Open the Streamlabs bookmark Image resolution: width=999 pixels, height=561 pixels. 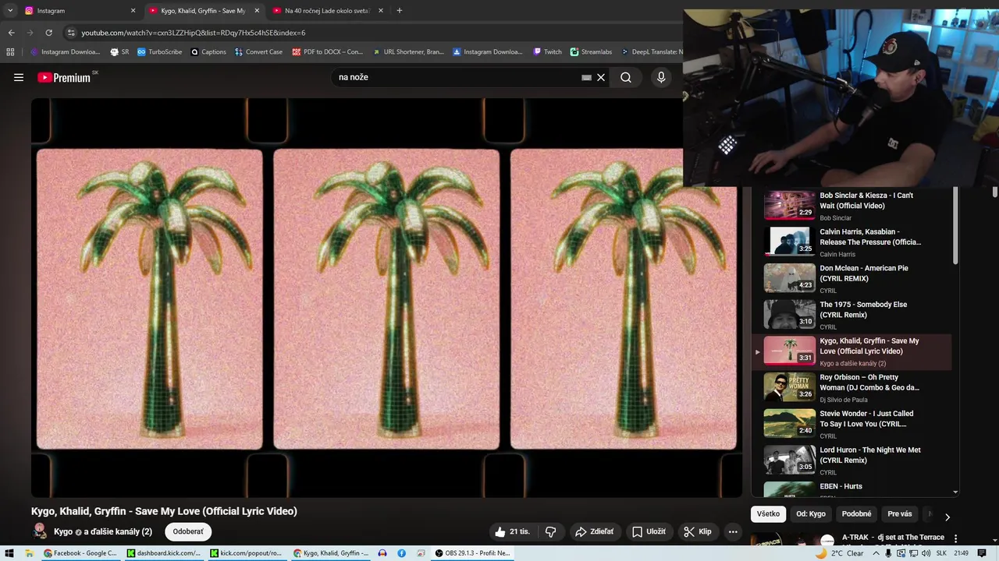591,52
